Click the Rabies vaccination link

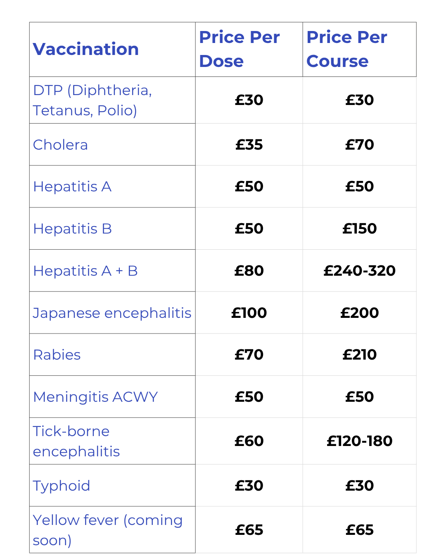57,355
